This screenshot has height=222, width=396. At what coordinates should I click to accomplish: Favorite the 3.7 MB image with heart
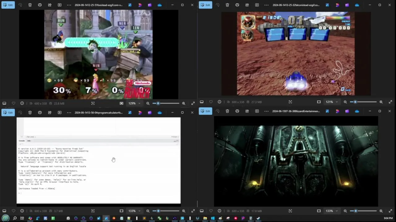point(13,211)
